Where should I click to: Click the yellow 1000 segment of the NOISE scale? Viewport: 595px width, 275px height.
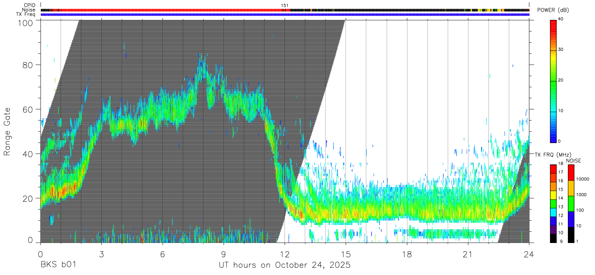[x=570, y=188]
